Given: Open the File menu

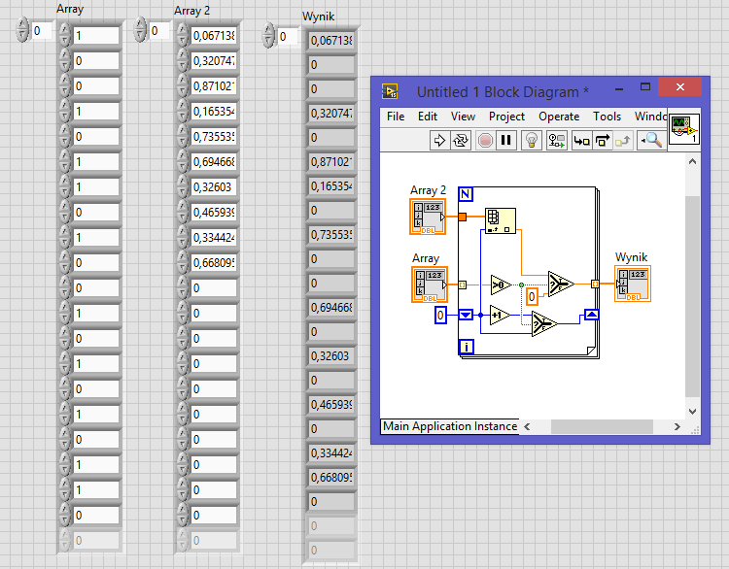Looking at the screenshot, I should tap(396, 117).
